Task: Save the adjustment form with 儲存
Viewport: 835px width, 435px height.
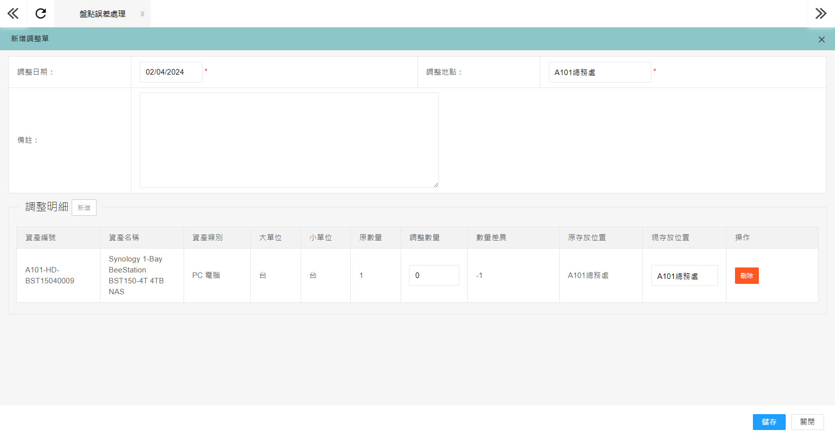Action: point(769,422)
